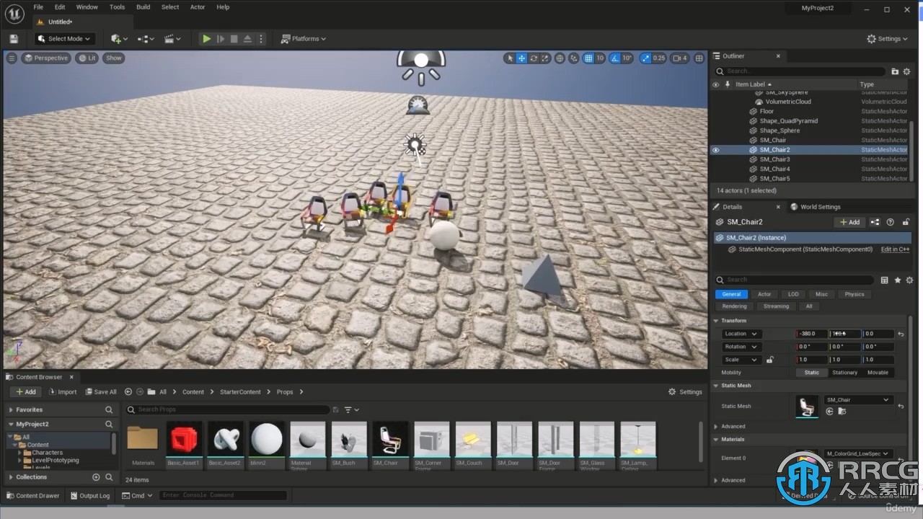Toggle world/local coordinate system globe icon
The image size is (923, 519).
click(x=560, y=58)
